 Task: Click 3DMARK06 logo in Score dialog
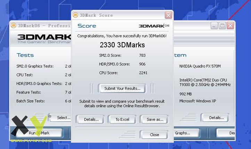point(154,26)
